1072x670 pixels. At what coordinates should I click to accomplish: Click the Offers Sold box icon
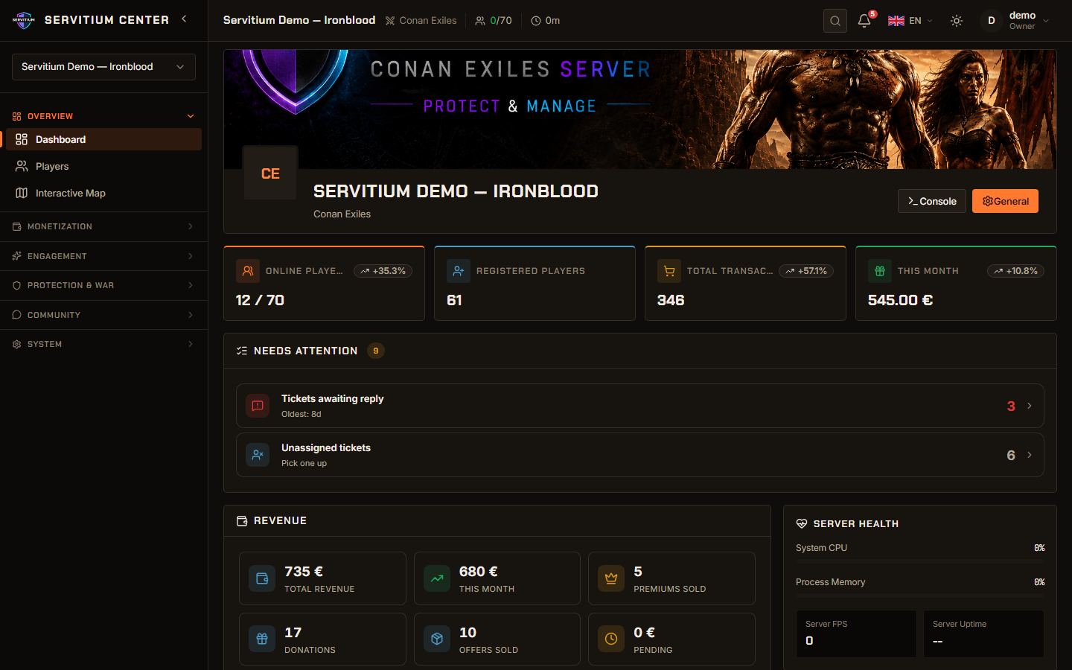[x=437, y=639]
